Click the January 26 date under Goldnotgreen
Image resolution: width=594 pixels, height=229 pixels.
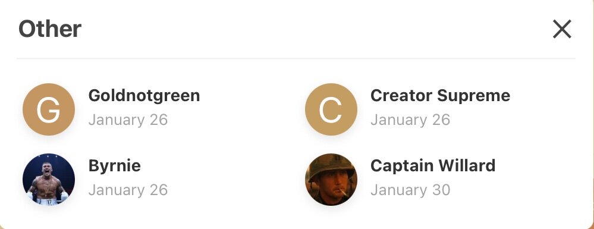128,120
